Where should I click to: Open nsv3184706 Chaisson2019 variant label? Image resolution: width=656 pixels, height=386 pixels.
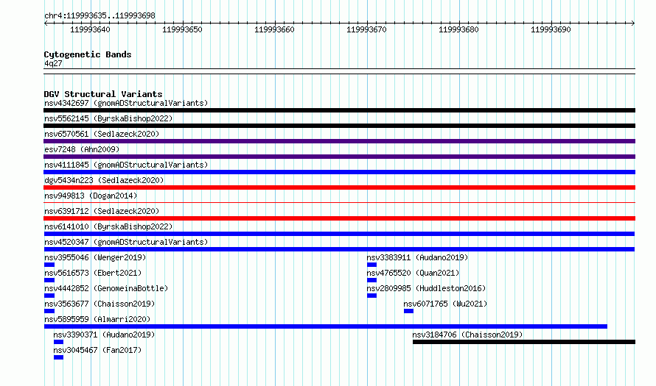467,335
